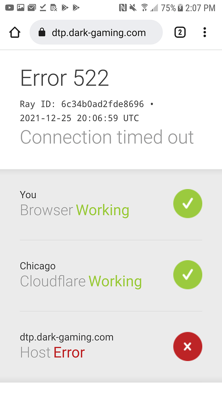The height and width of the screenshot is (396, 222).
Task: Open the tab switcher showing 2 tabs
Action: pyautogui.click(x=180, y=32)
